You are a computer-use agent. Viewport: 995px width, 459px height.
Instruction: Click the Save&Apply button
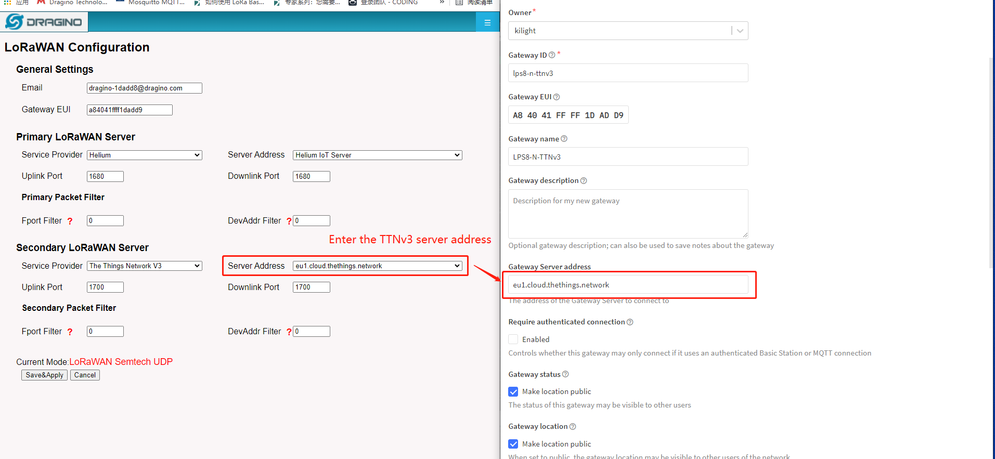pos(44,375)
